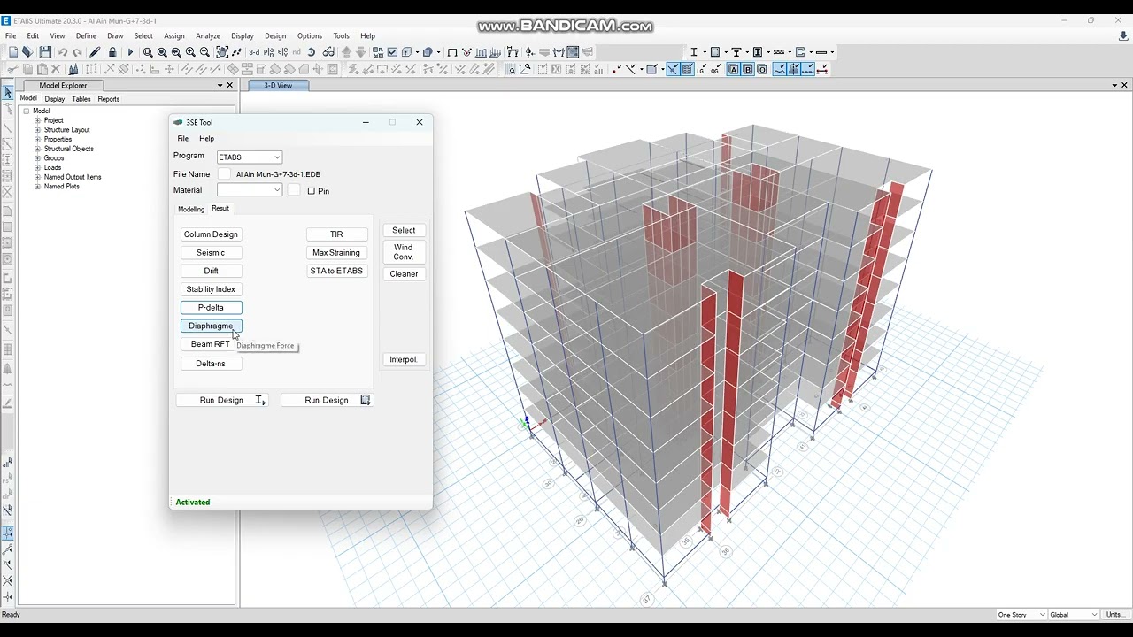This screenshot has height=637, width=1133.
Task: Switch to the Modelling tab in 3SE Tool
Action: (x=191, y=210)
